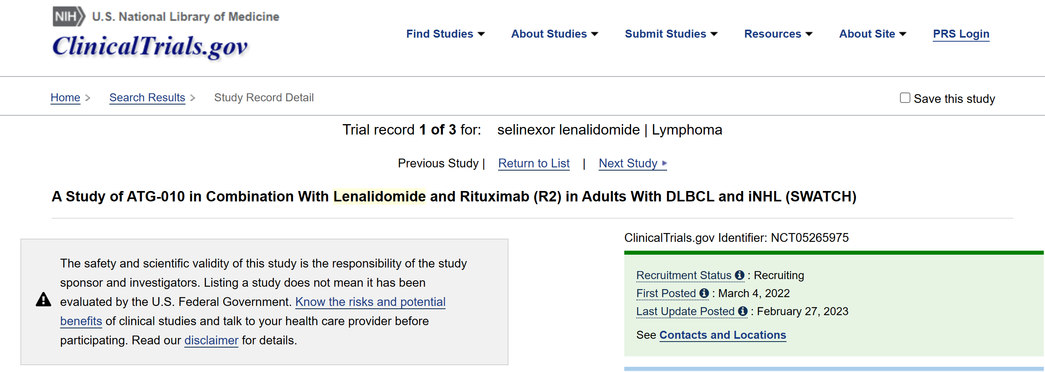Go to Search Results breadcrumb
1045x372 pixels.
[x=147, y=98]
